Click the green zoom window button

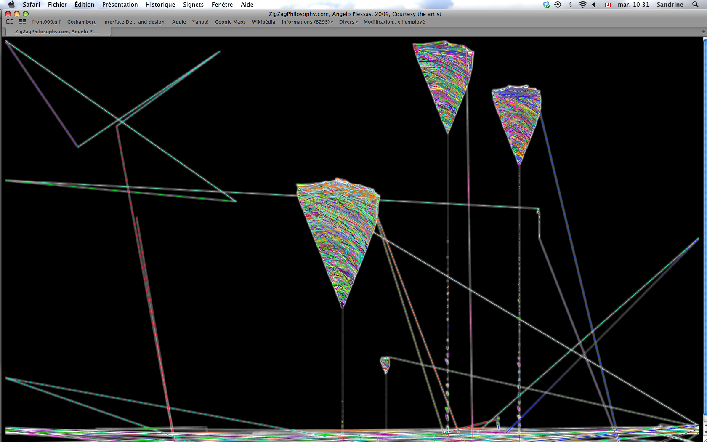click(26, 14)
